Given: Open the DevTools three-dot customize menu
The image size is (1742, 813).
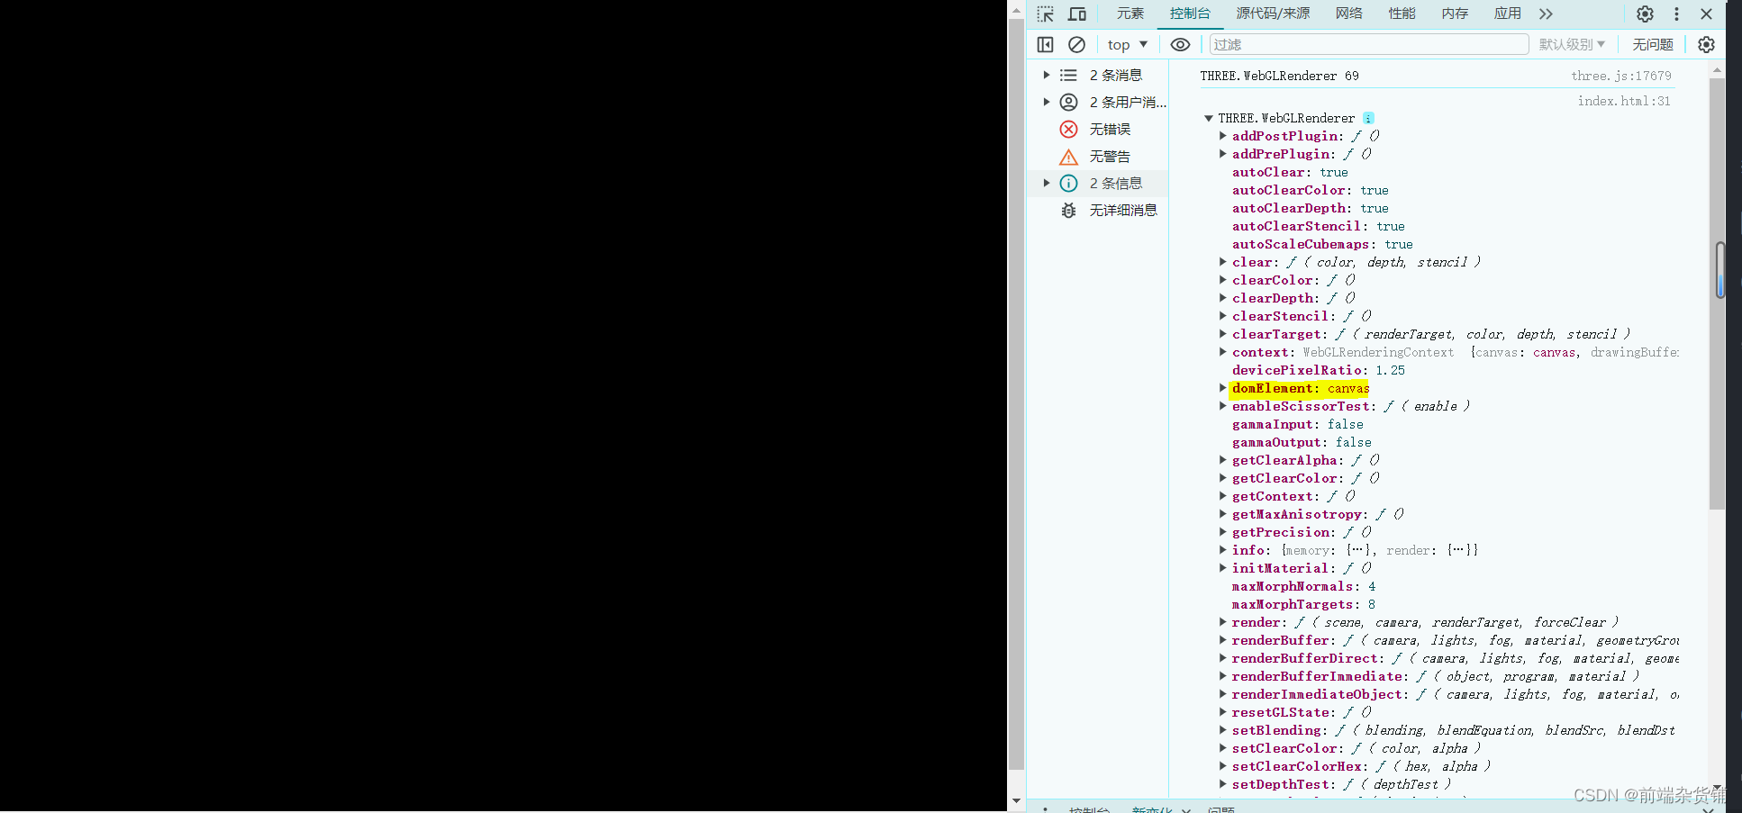Looking at the screenshot, I should click(x=1676, y=14).
